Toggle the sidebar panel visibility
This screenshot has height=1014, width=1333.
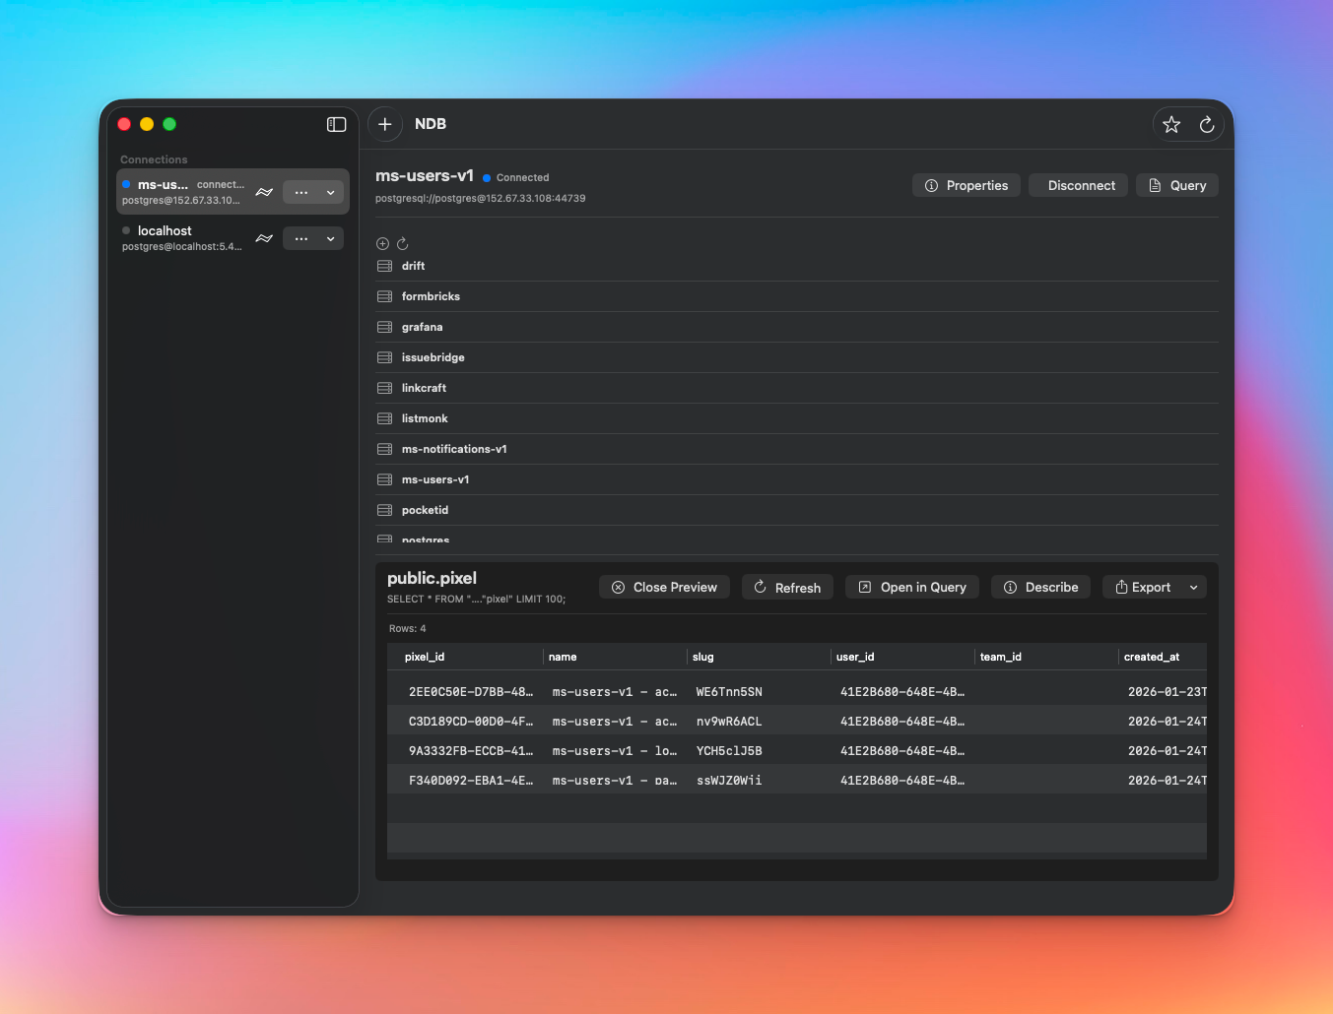(x=336, y=124)
